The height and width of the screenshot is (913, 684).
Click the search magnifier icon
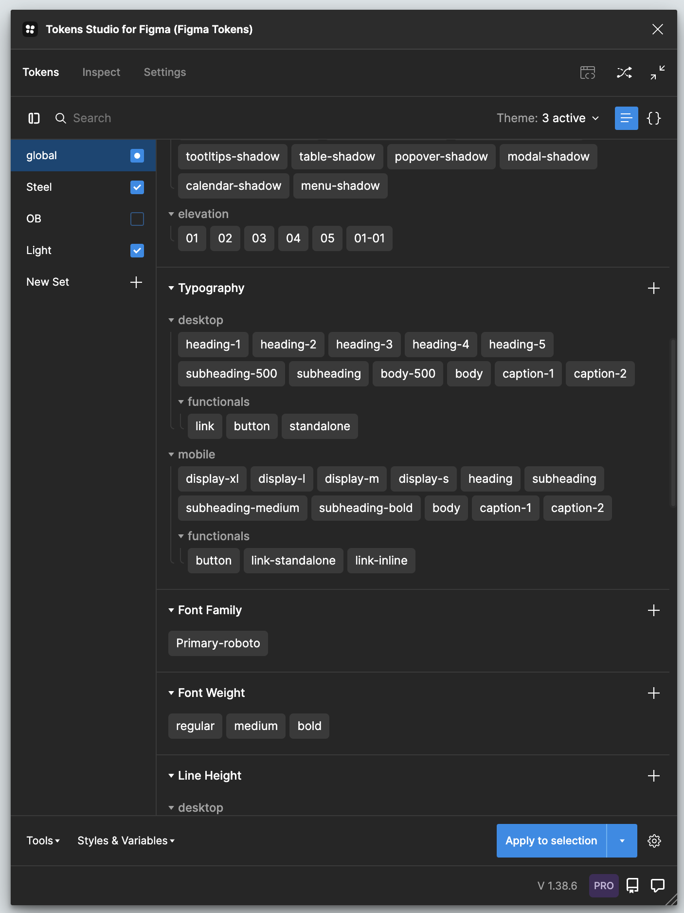tap(60, 118)
